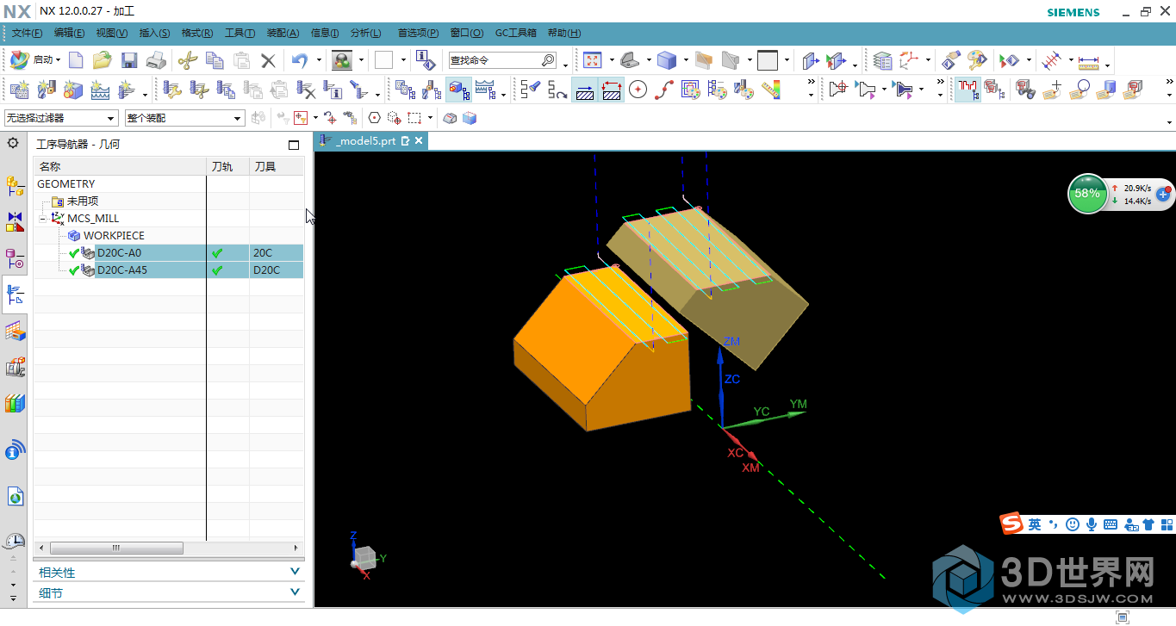Click the 58% memory usage indicator

[x=1087, y=194]
